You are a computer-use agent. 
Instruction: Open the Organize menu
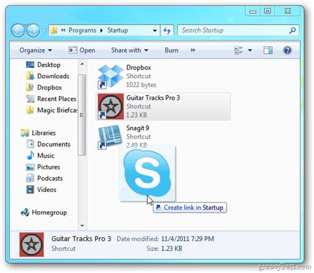tap(36, 50)
